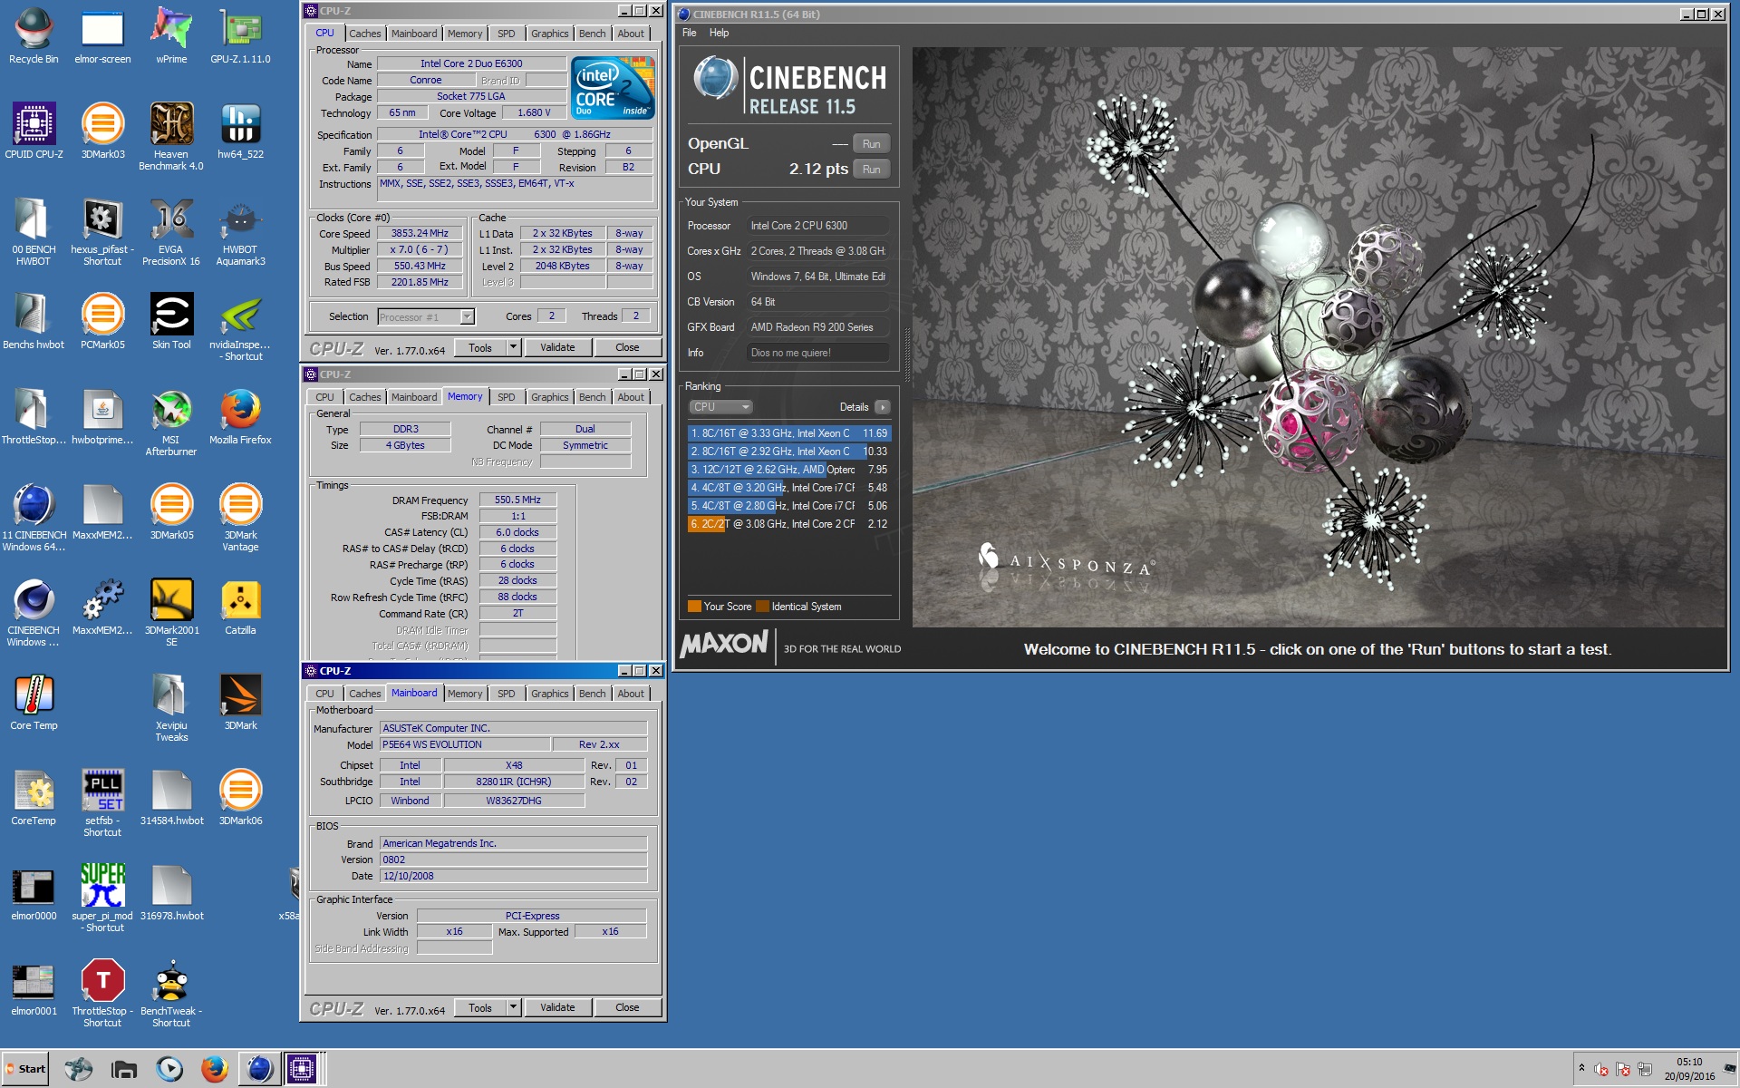
Task: Open the Mozilla Firefox desktop icon
Action: click(x=240, y=417)
